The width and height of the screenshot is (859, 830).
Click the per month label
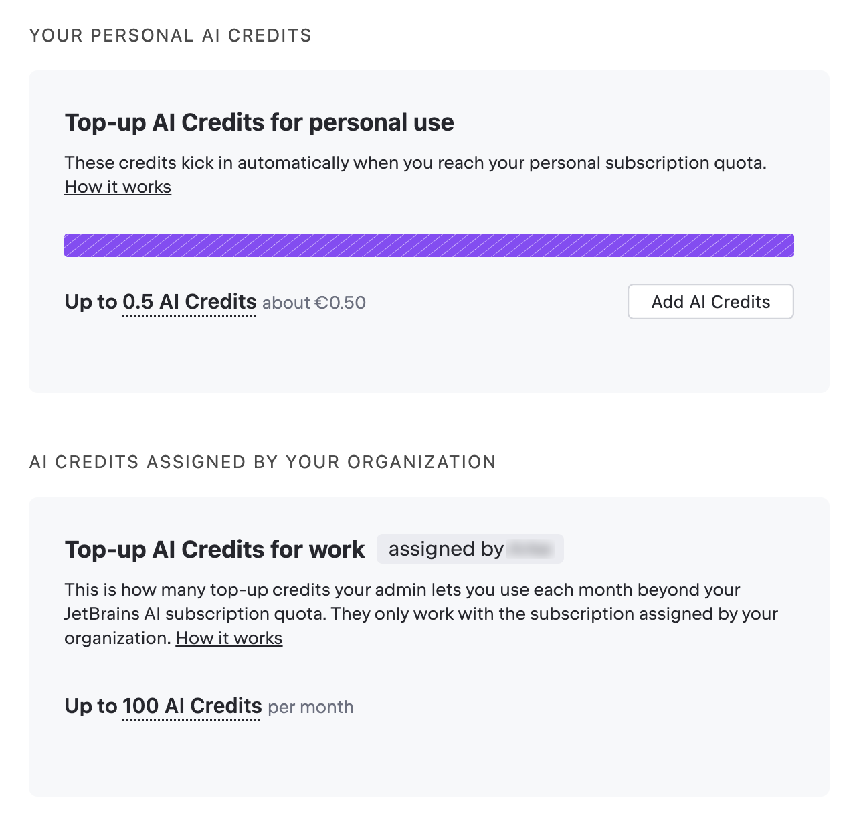coord(310,707)
